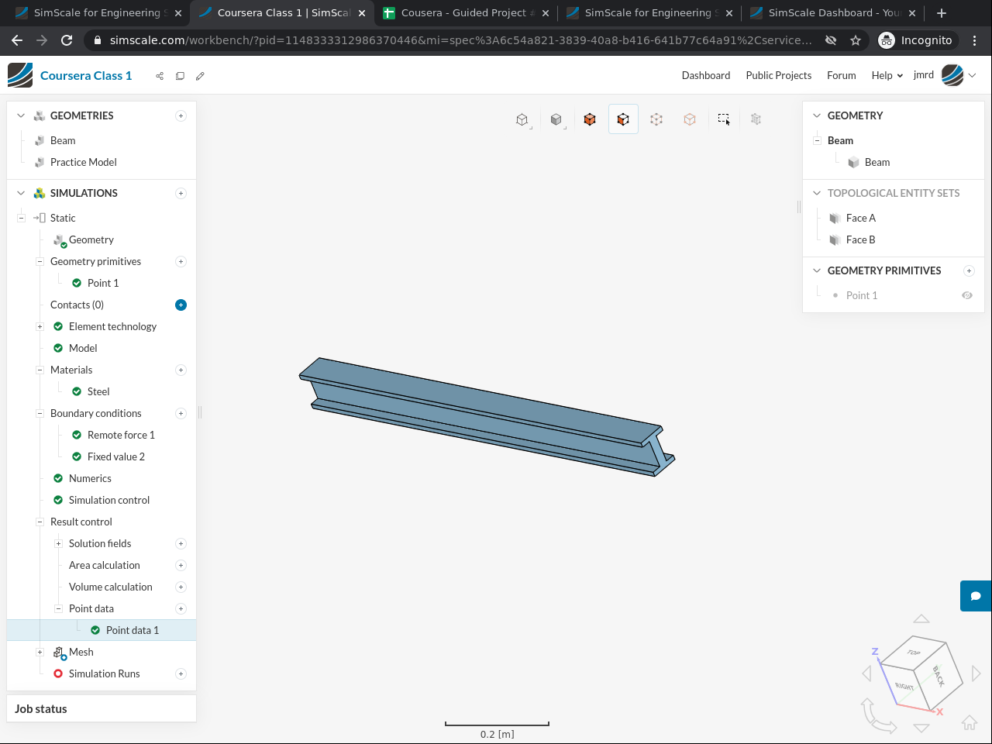The height and width of the screenshot is (744, 992).
Task: Select Remote force 1 boundary condition
Action: [121, 435]
